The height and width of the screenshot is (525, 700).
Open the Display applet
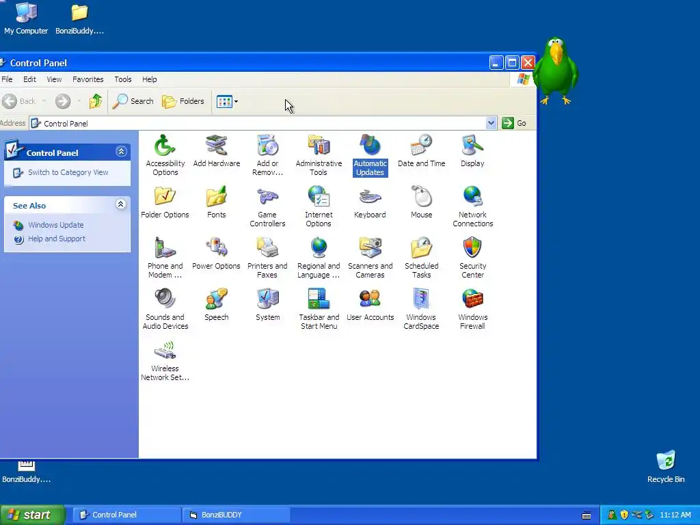click(472, 150)
